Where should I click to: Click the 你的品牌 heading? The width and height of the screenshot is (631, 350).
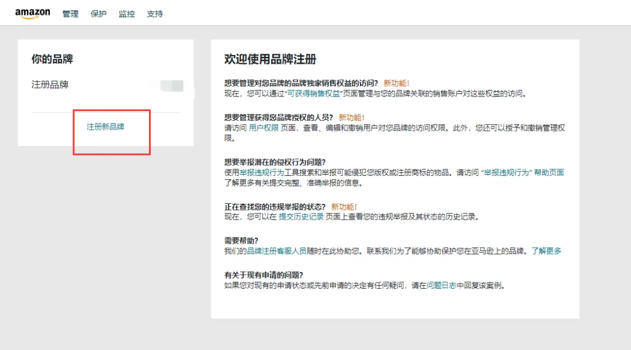[53, 59]
